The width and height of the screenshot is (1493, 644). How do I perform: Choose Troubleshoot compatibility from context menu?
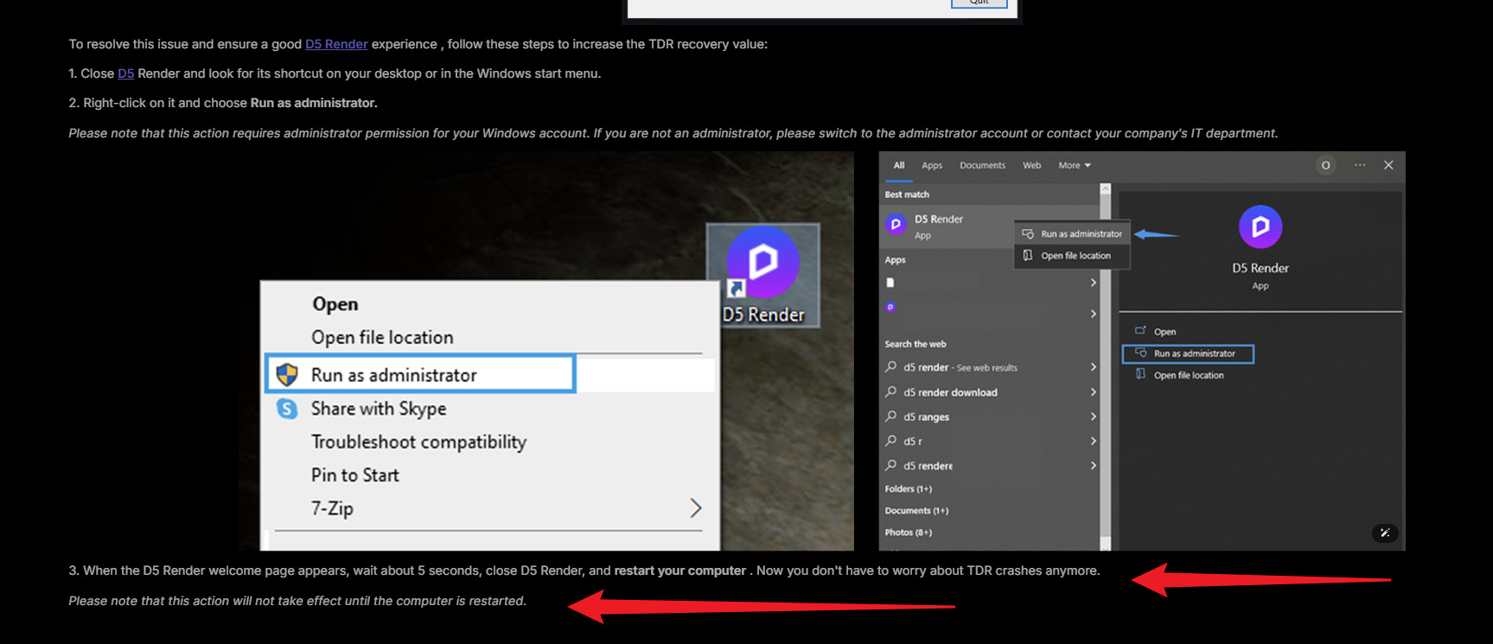point(418,442)
